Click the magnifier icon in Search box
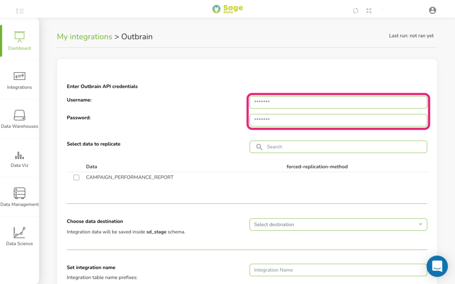Image resolution: width=455 pixels, height=284 pixels. point(259,147)
